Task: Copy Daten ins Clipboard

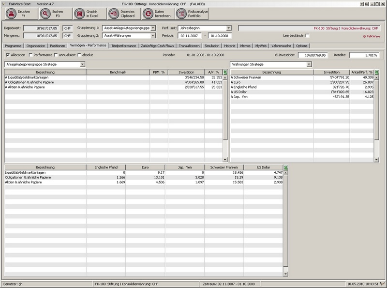Action: coord(114,14)
